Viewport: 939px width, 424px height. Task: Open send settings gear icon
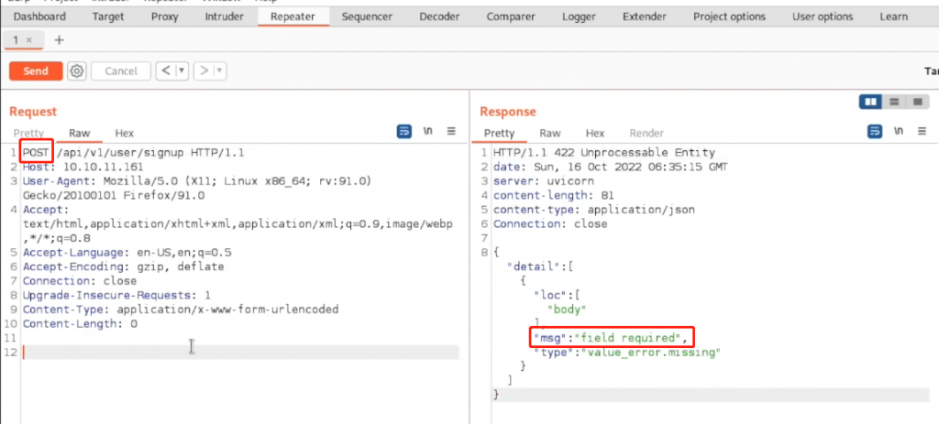click(x=77, y=71)
